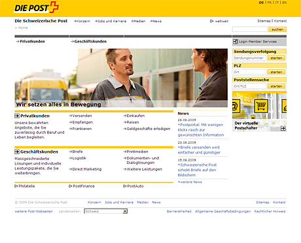The height and width of the screenshot is (243, 301).
Task: Open news Schweizerische Post schickt Briefe
Action: (197, 170)
